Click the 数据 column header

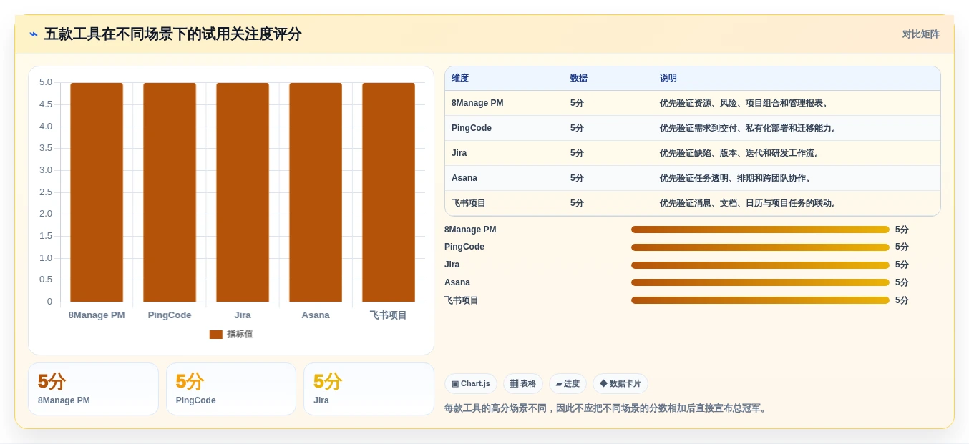point(579,79)
